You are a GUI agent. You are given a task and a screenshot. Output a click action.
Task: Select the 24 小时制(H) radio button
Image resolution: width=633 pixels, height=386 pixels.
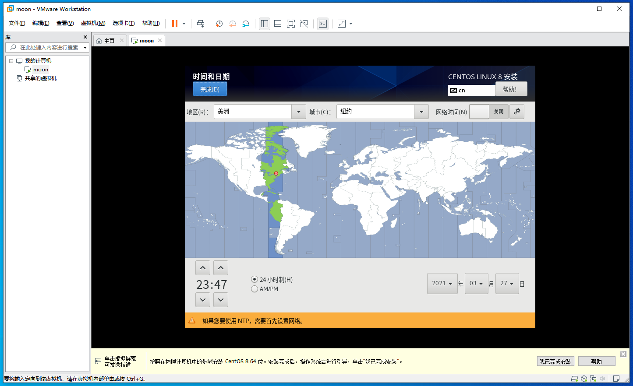tap(255, 279)
